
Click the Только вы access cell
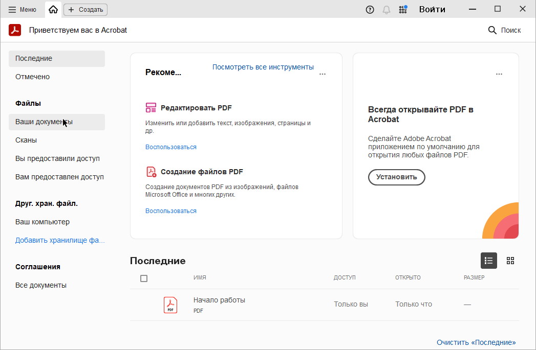pos(351,304)
